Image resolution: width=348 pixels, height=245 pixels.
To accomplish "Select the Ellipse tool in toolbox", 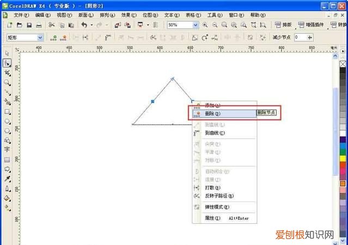I will (x=7, y=121).
